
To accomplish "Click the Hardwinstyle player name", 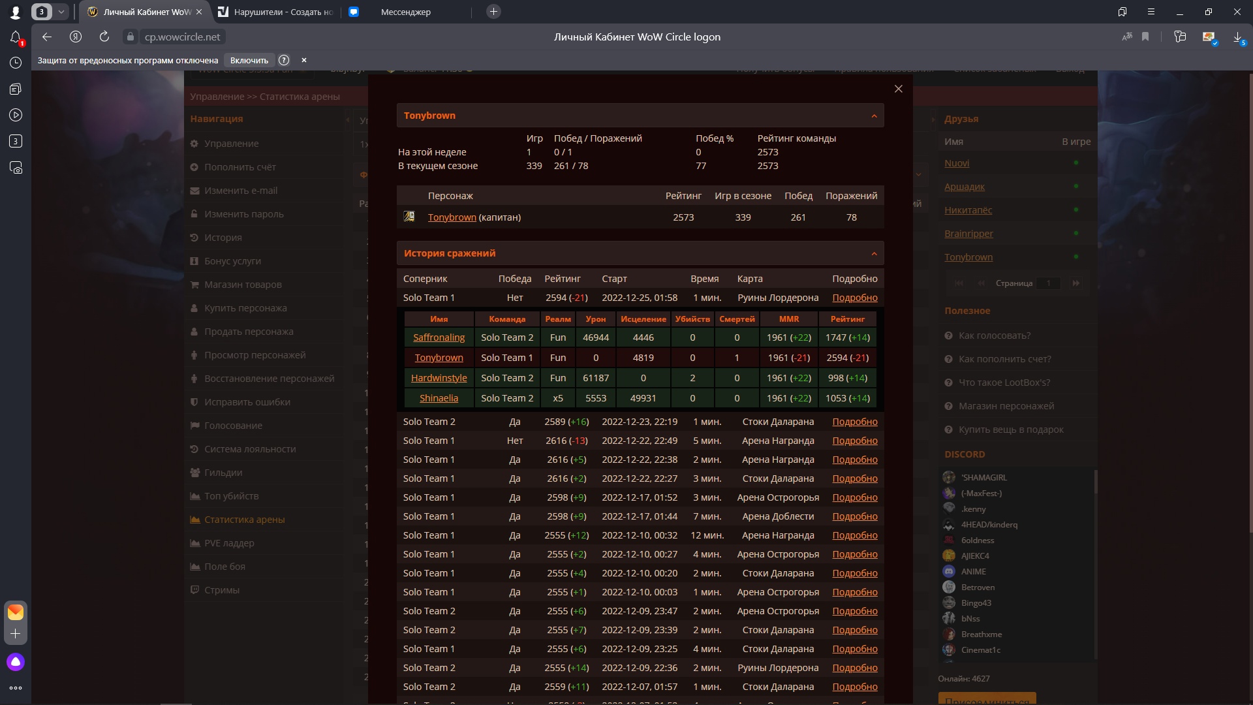I will (439, 378).
